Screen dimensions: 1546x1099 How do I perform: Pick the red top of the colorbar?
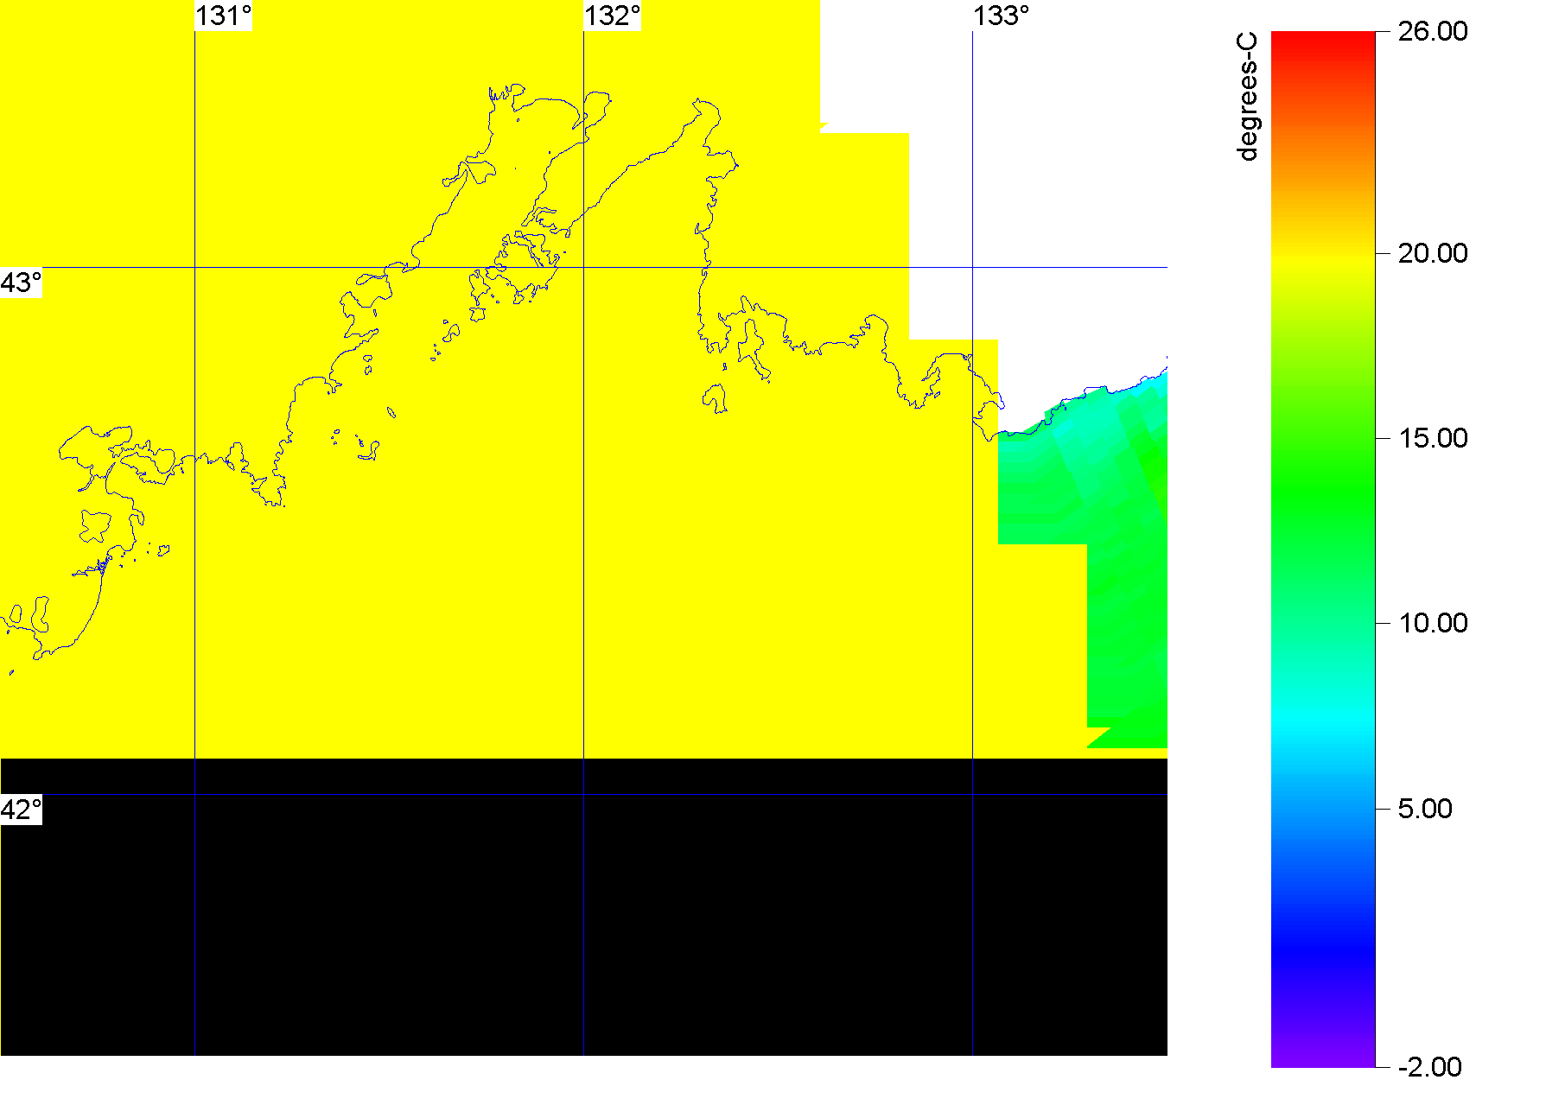1323,39
